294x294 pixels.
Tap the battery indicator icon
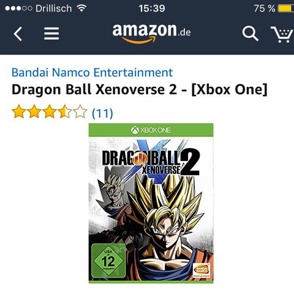click(286, 9)
